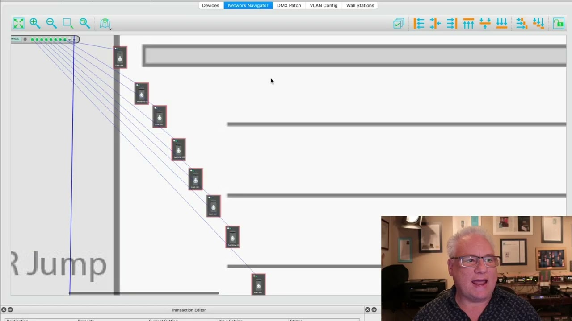Click the Transaction Editor title bar
The height and width of the screenshot is (321, 572).
click(189, 310)
